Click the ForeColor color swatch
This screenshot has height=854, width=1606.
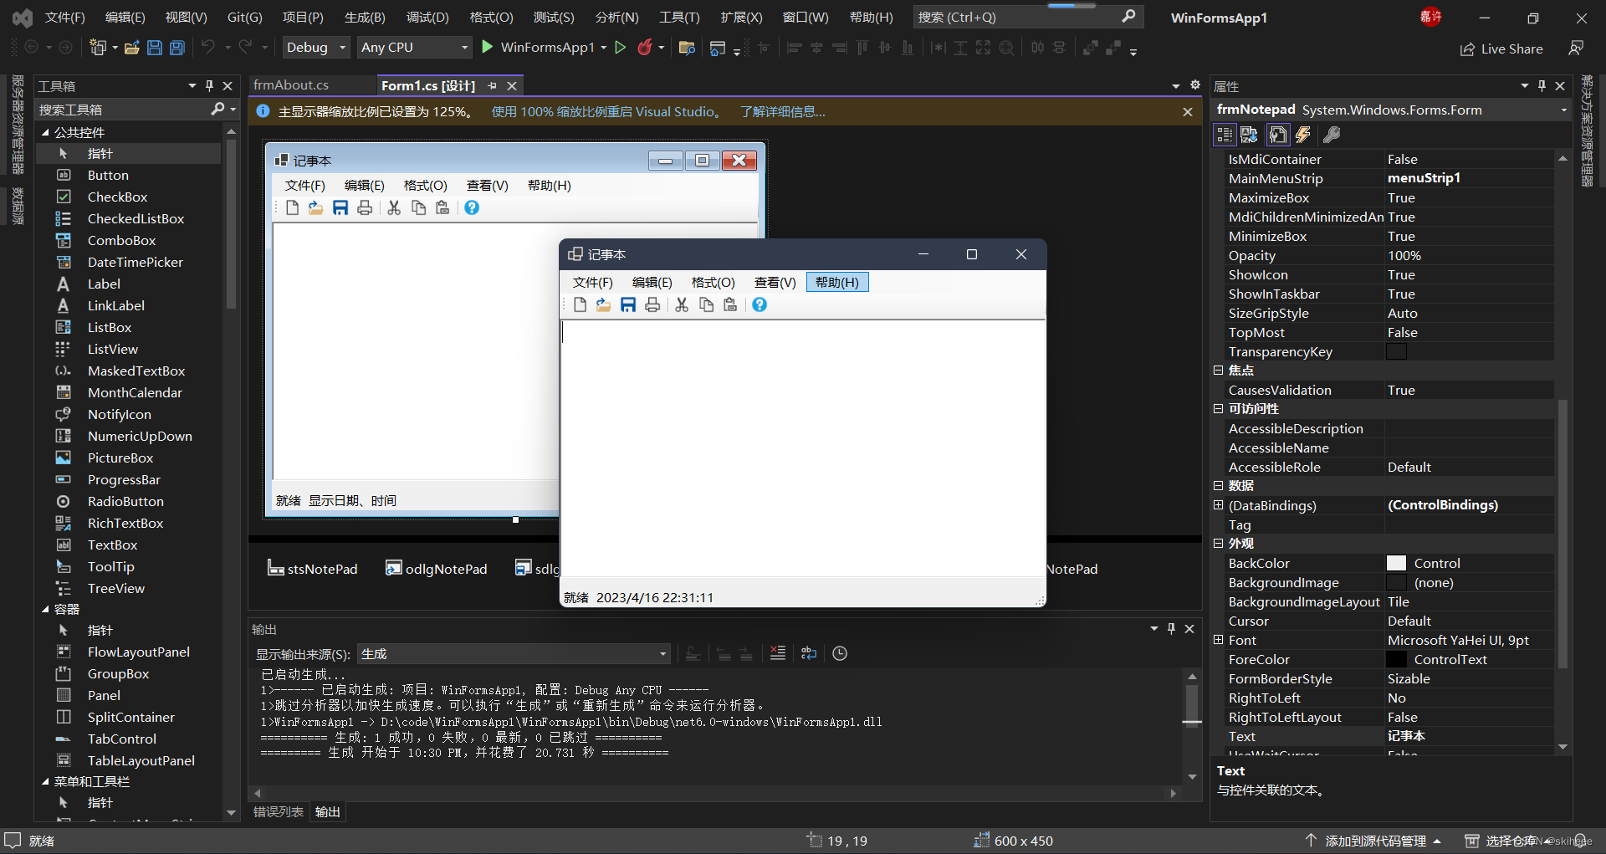[1396, 659]
